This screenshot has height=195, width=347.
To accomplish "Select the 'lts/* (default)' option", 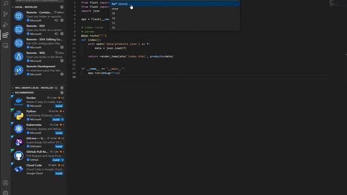I will coord(175,4).
